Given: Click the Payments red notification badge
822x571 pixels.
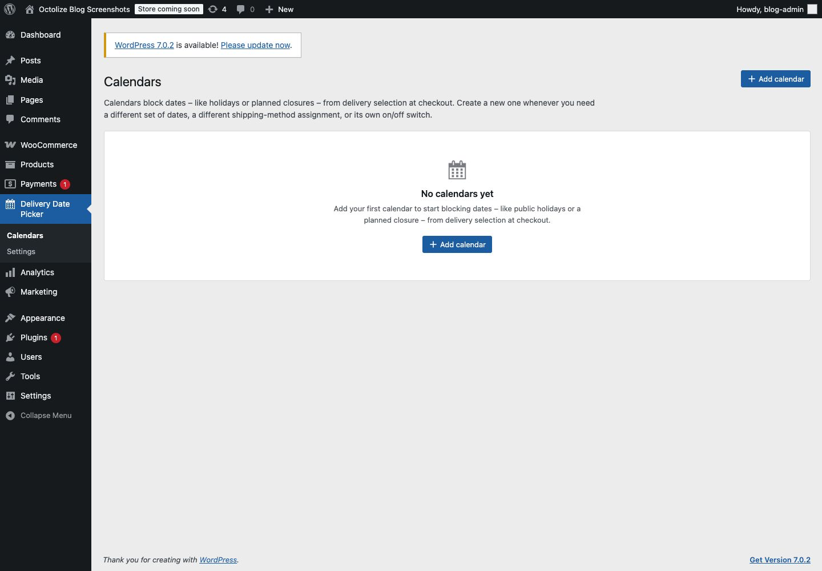Looking at the screenshot, I should click(65, 184).
